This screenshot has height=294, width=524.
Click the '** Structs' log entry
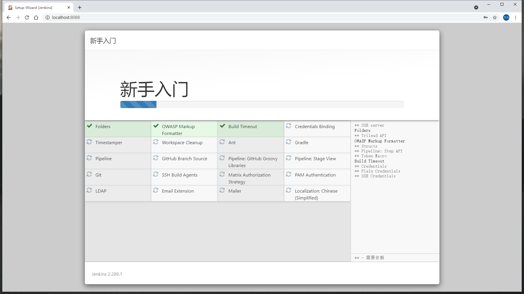point(366,146)
